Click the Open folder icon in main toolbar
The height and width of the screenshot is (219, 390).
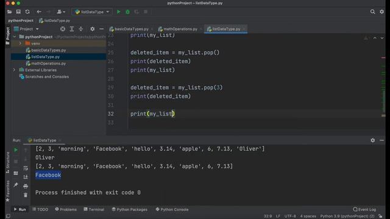[x=10, y=12]
